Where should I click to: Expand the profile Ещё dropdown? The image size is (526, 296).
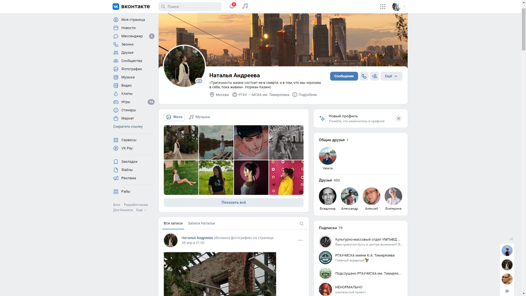tap(391, 76)
